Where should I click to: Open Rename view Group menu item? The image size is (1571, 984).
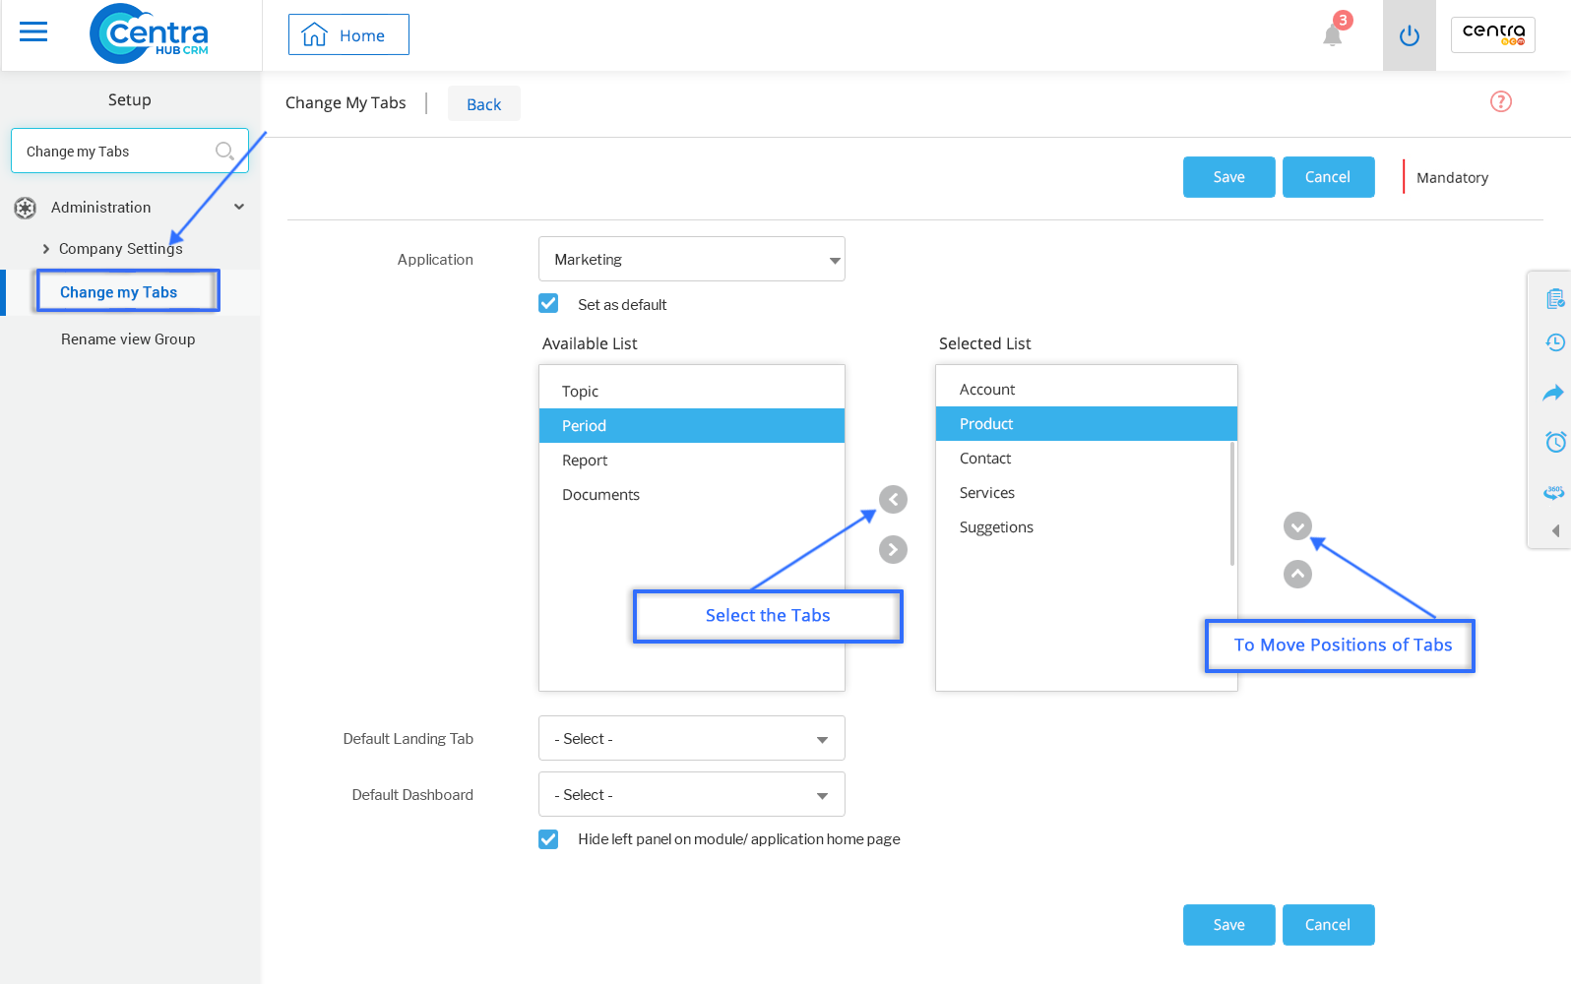coord(128,339)
